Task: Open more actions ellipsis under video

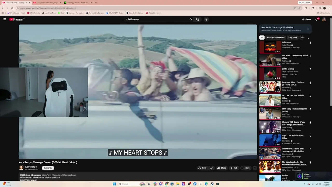Action: [x=255, y=168]
